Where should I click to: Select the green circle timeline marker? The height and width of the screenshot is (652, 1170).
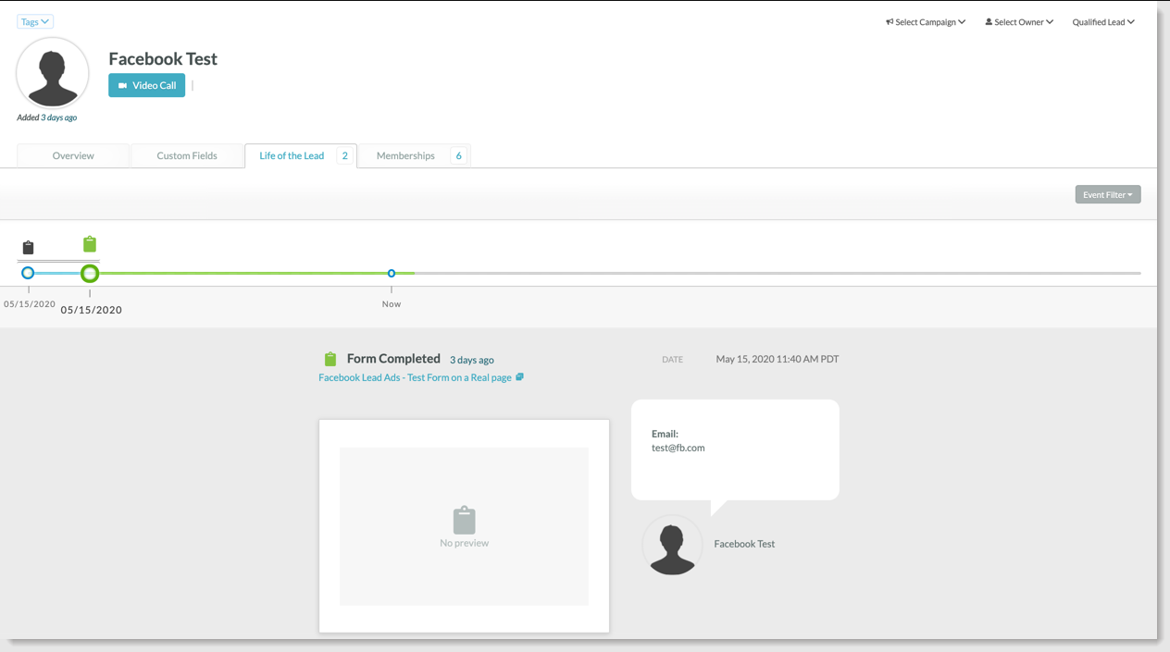click(90, 274)
